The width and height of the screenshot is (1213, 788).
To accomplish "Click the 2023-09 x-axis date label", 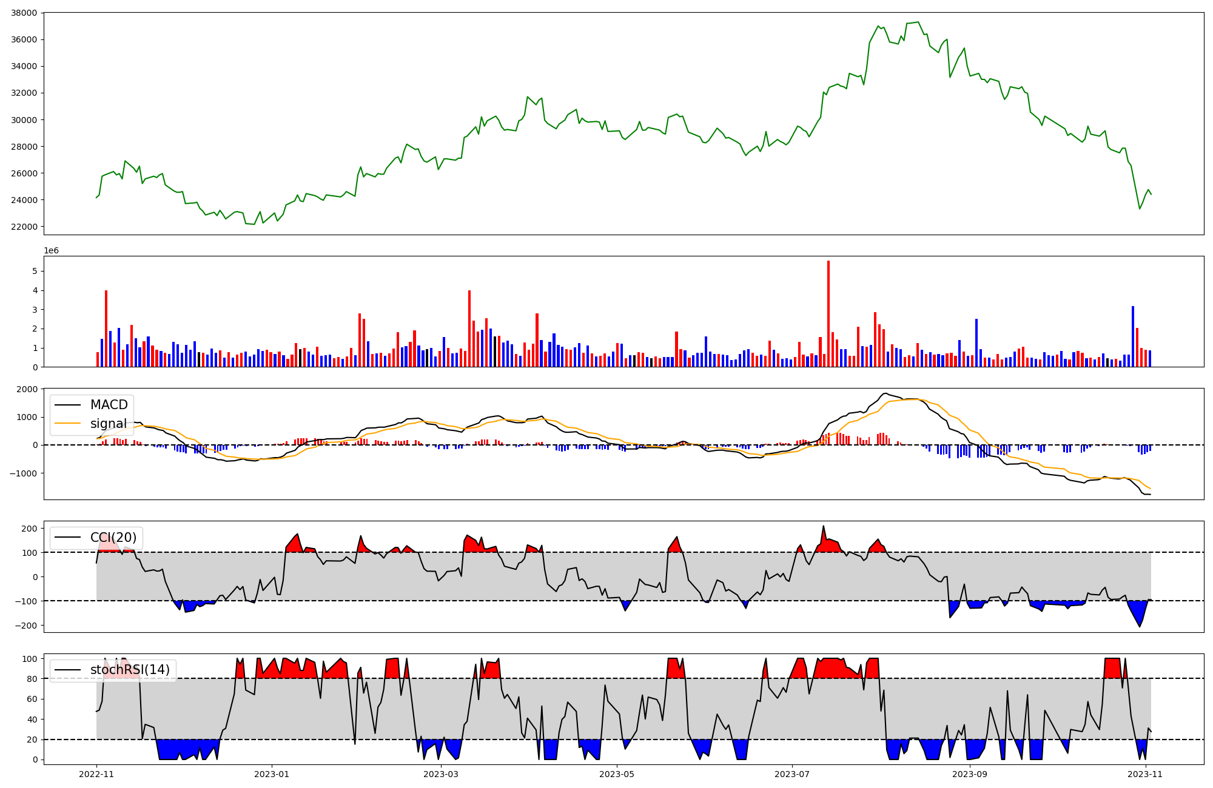I will pos(970,774).
